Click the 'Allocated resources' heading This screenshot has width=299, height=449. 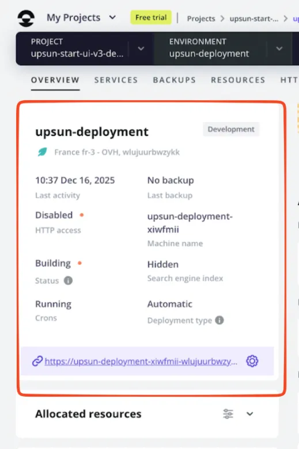click(88, 414)
